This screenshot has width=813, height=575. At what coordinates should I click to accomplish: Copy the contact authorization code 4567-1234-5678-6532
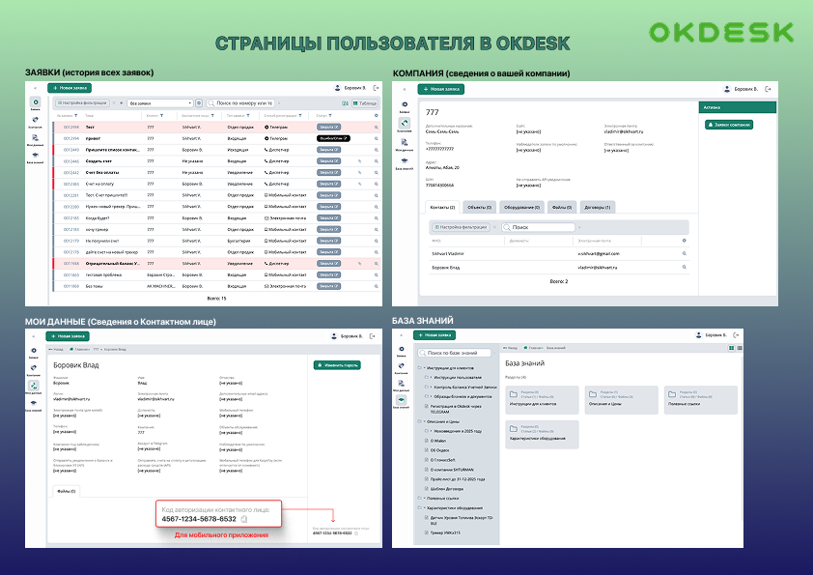click(244, 519)
